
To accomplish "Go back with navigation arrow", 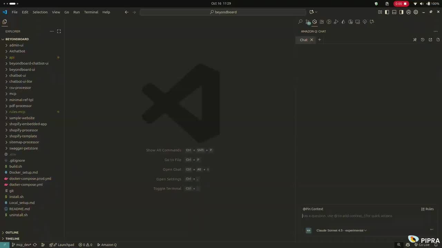I will tap(126, 12).
